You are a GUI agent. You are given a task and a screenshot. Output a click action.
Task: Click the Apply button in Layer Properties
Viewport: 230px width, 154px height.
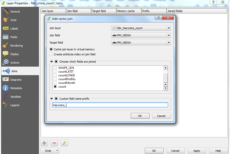pos(197,151)
